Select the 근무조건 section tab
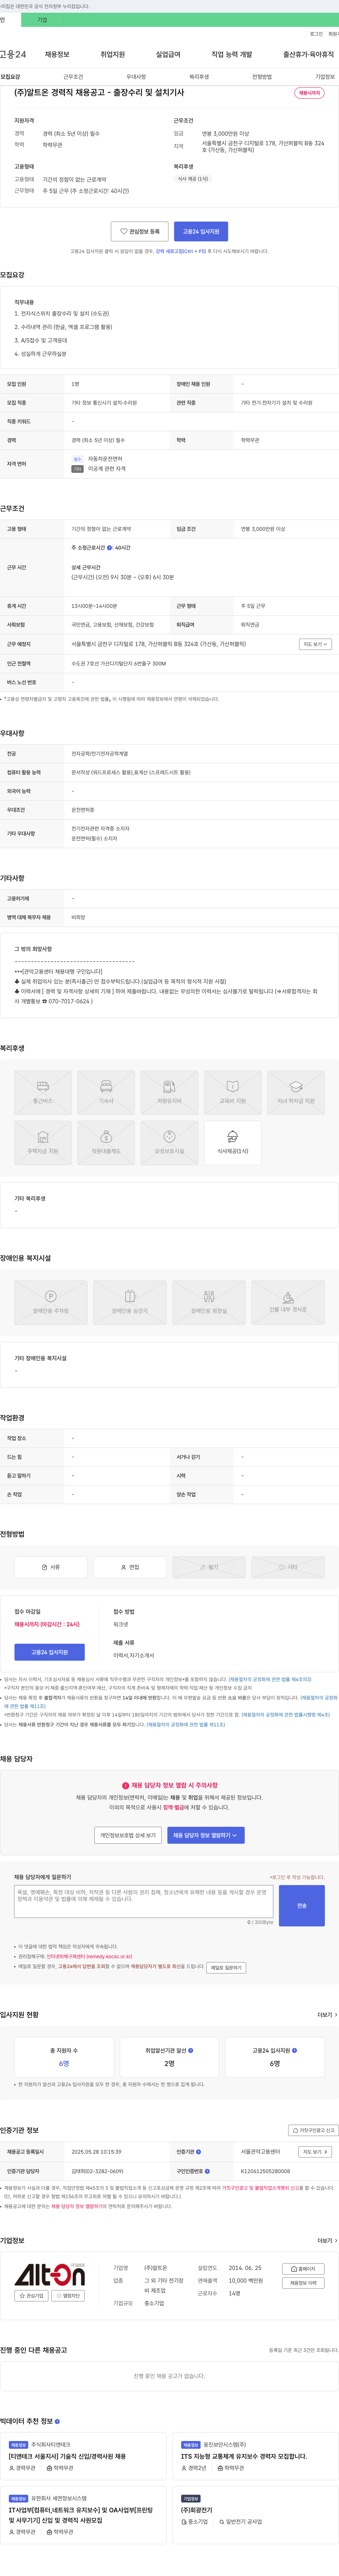Screen dimensions: 339x2576 (73, 77)
